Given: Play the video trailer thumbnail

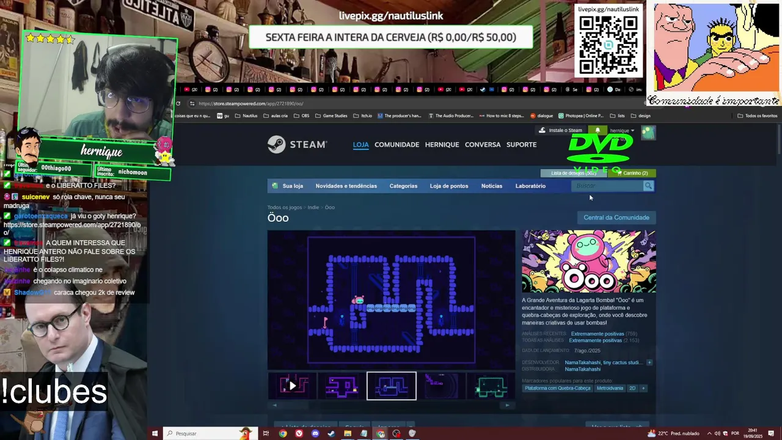Looking at the screenshot, I should coord(292,386).
